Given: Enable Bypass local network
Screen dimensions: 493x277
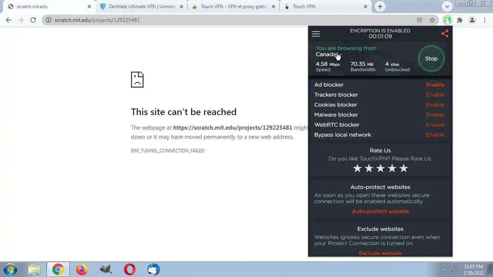Looking at the screenshot, I should (435, 135).
